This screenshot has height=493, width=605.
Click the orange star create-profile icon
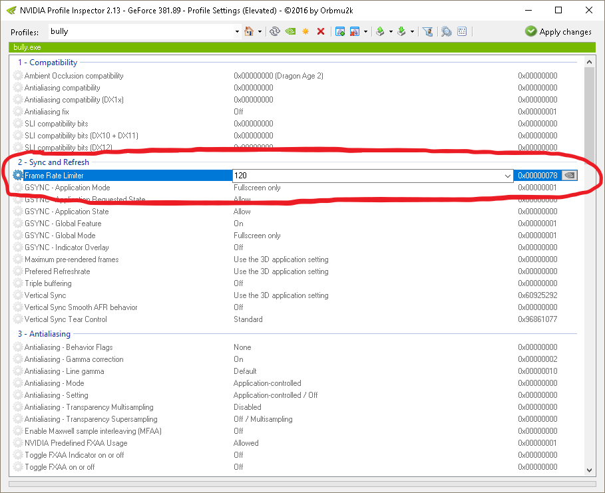[x=305, y=32]
